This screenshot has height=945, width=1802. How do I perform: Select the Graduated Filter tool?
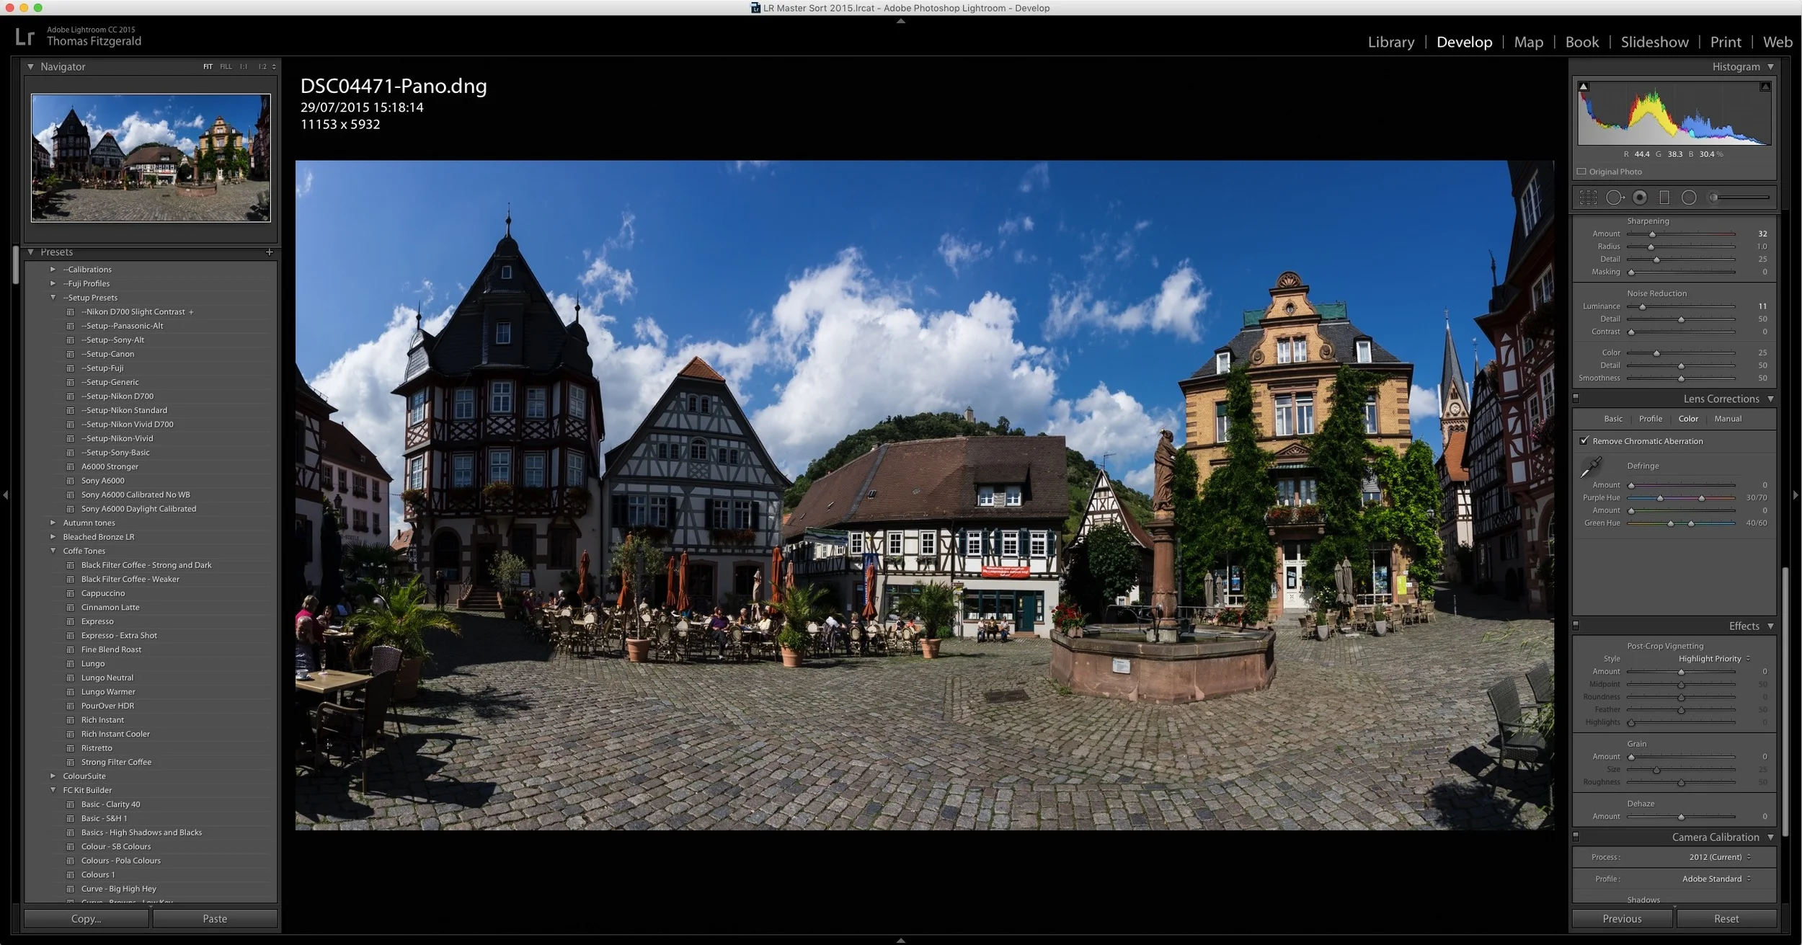click(1663, 197)
